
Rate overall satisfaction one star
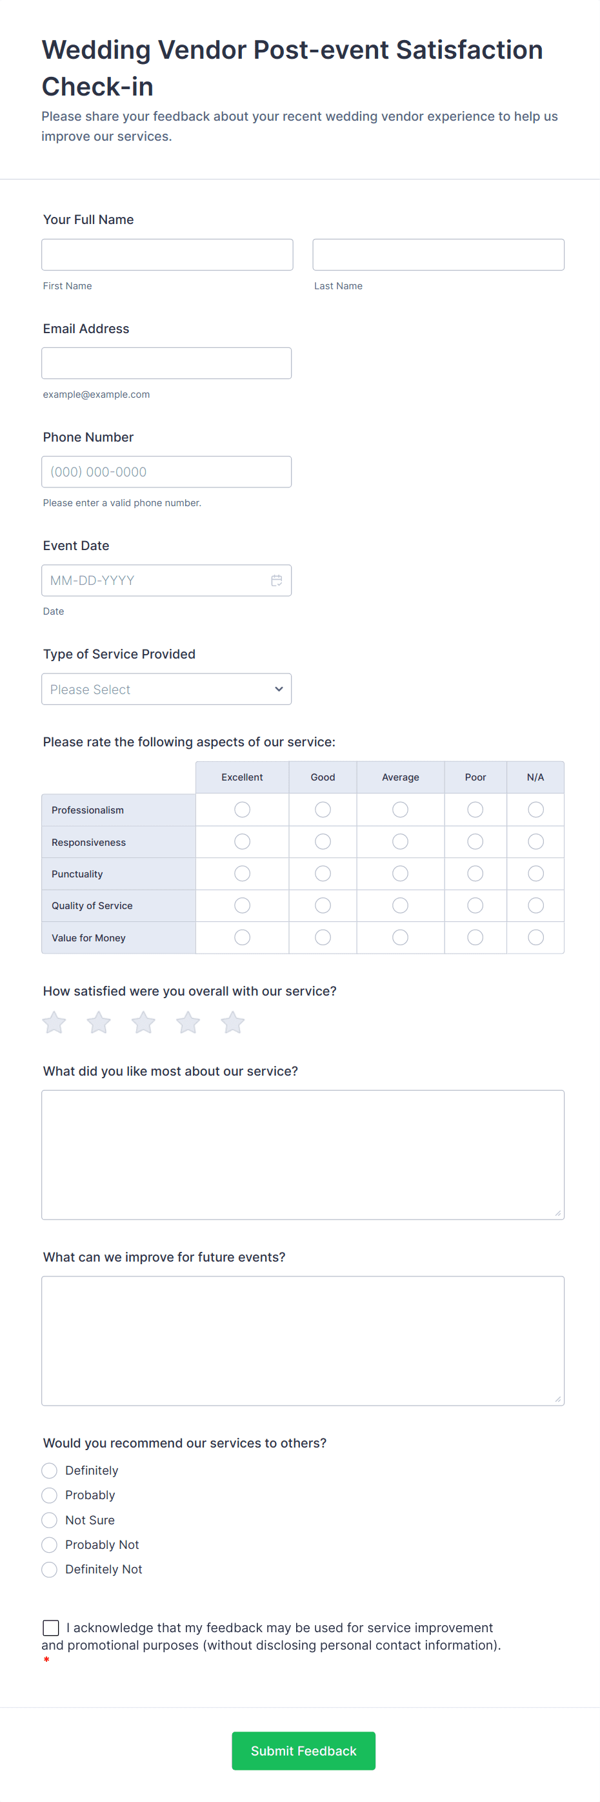tap(55, 1023)
